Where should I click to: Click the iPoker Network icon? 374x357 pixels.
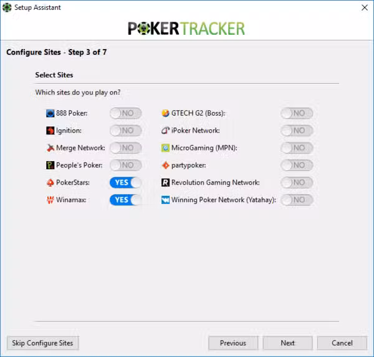click(165, 131)
